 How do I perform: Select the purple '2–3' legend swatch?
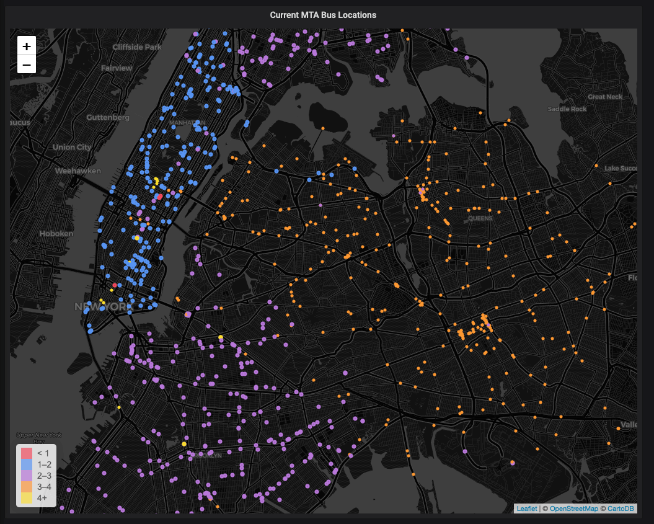click(x=27, y=476)
